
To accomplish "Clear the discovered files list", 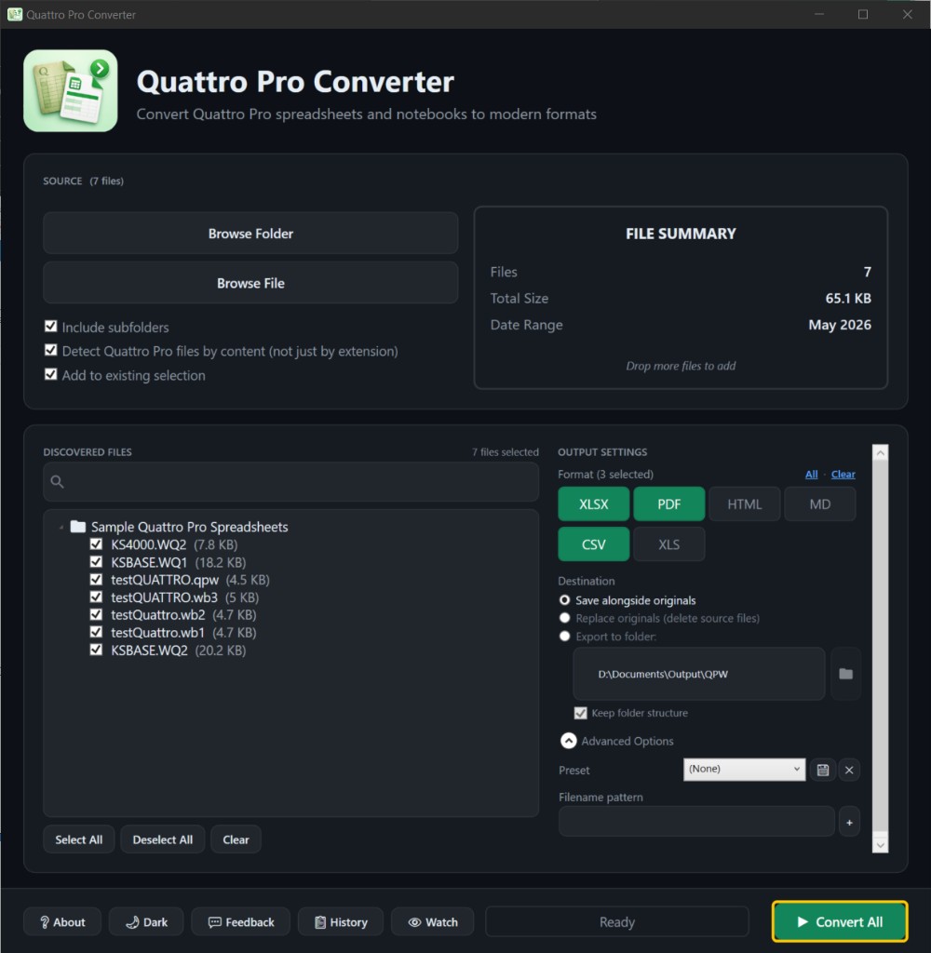I will pos(236,839).
